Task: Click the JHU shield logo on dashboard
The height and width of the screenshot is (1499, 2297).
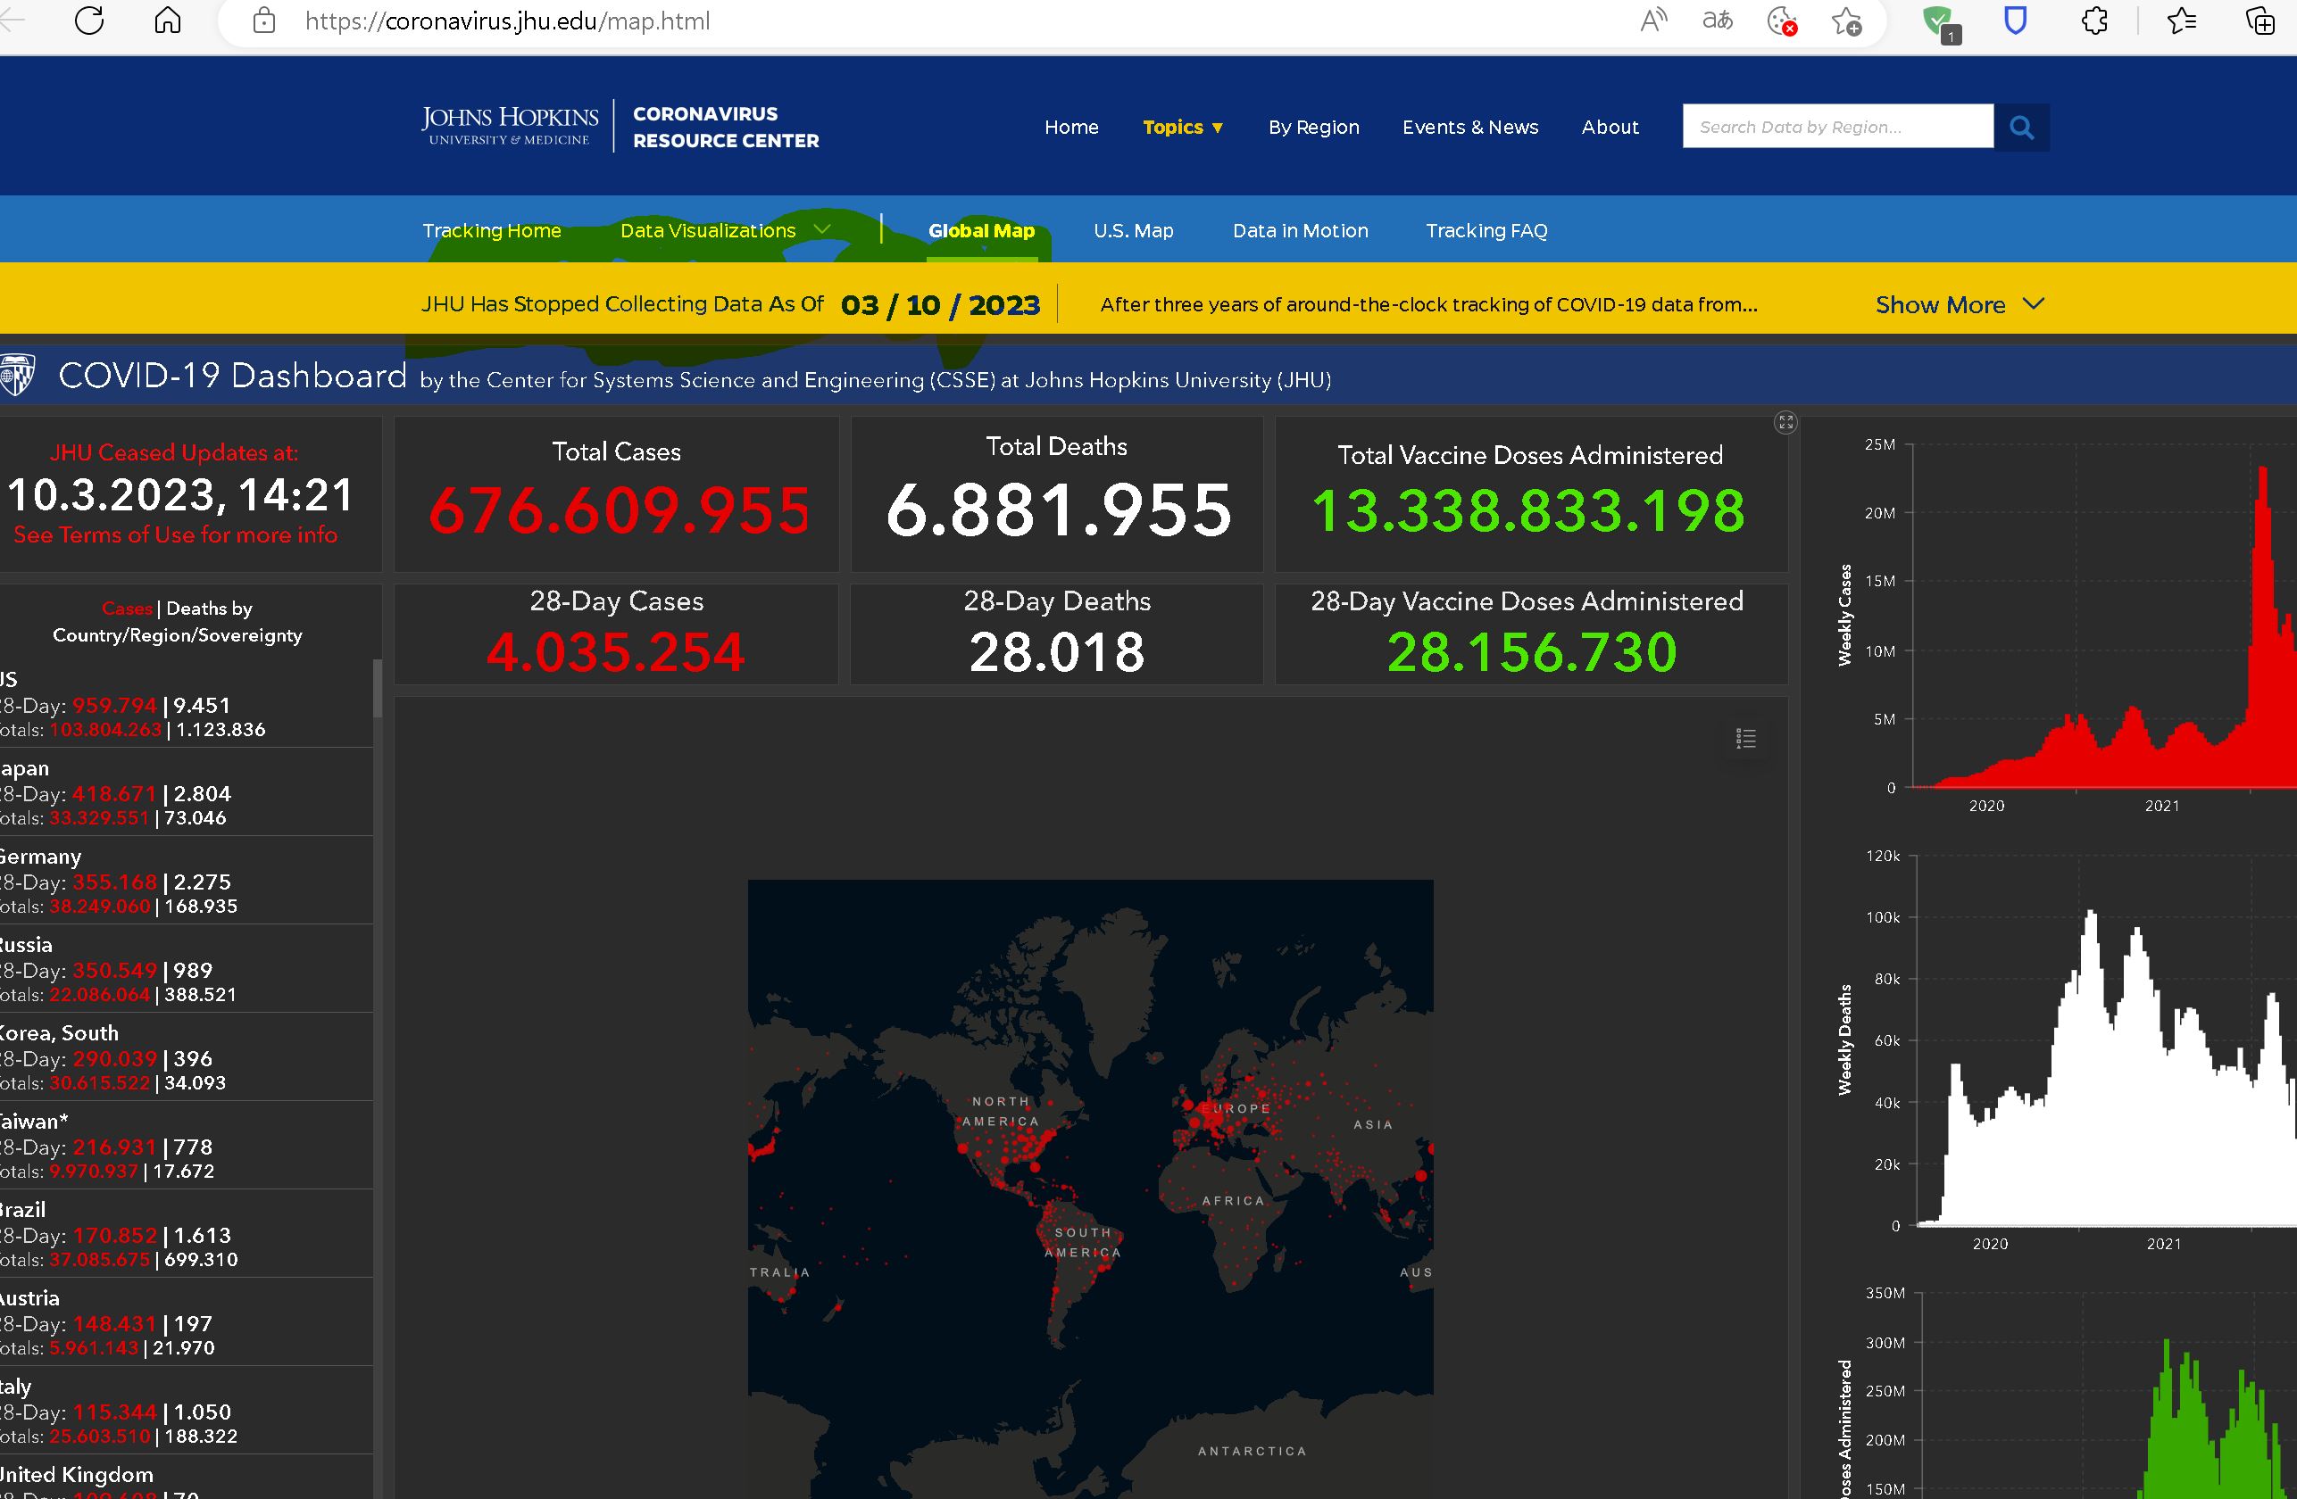Action: coord(17,374)
